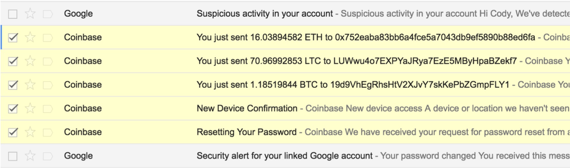Image resolution: width=570 pixels, height=168 pixels.
Task: Star the Google security alert email
Action: tap(30, 156)
